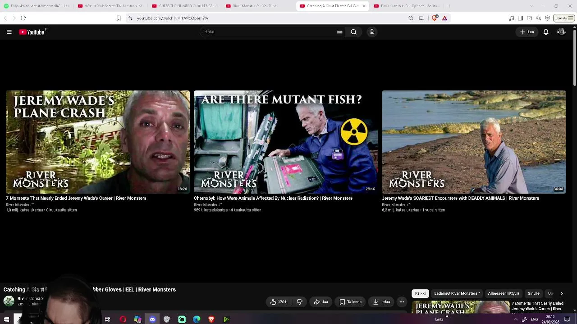Image resolution: width=577 pixels, height=324 pixels.
Task: Bookmark this page using the bookmark icon
Action: point(119,18)
